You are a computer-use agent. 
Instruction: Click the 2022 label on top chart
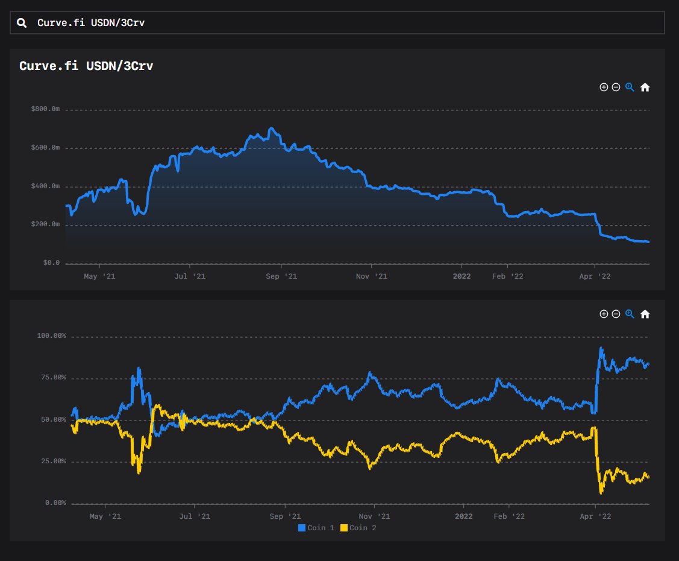[x=462, y=276]
